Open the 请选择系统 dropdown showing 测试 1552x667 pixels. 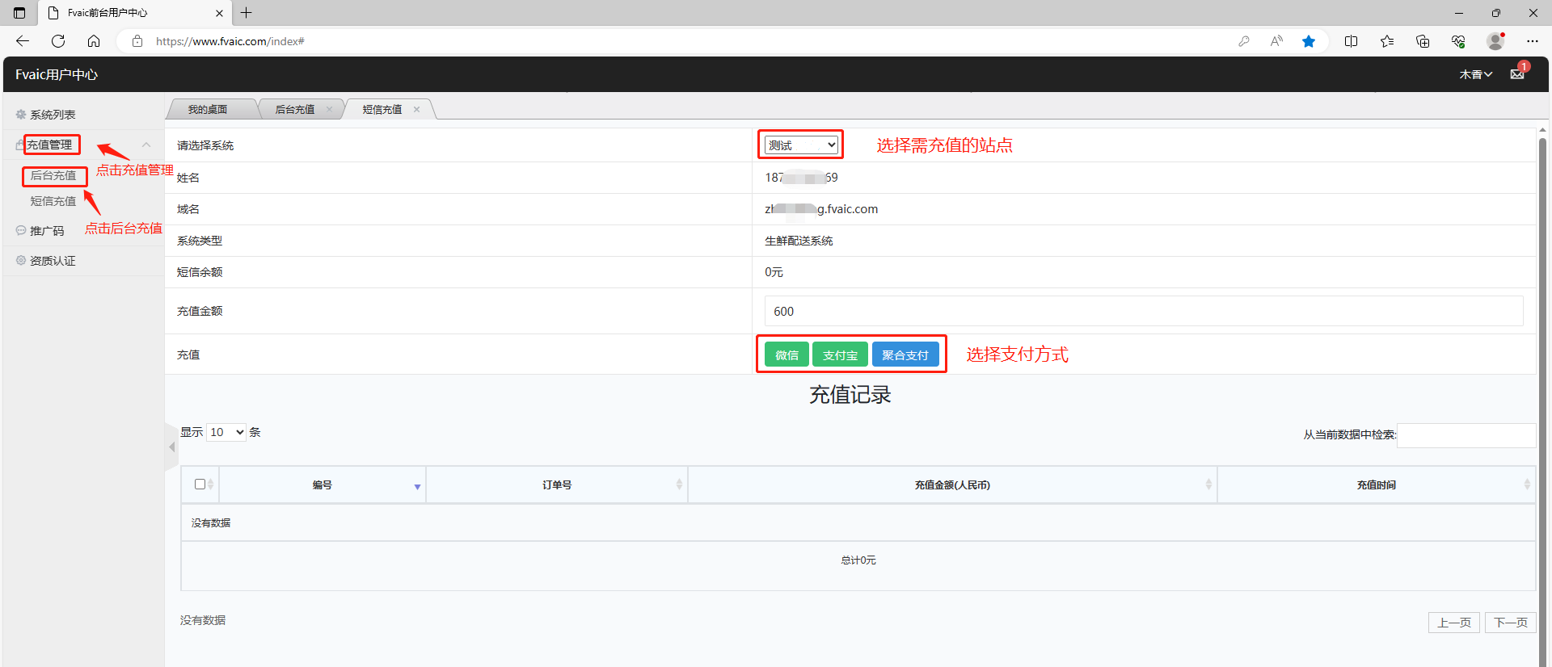[801, 145]
